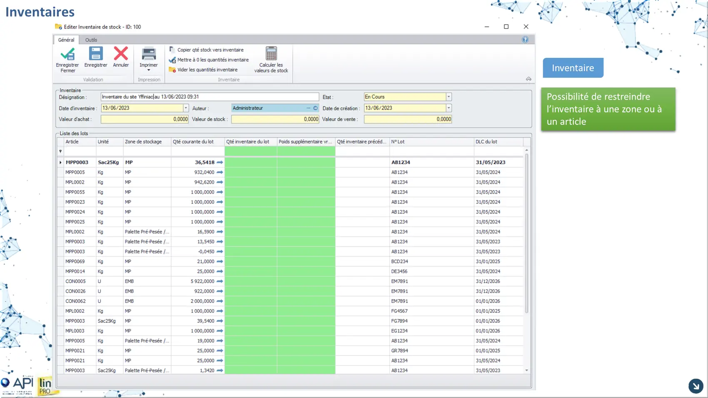
Task: Click the filter icon in the grid filter row
Action: tap(60, 152)
